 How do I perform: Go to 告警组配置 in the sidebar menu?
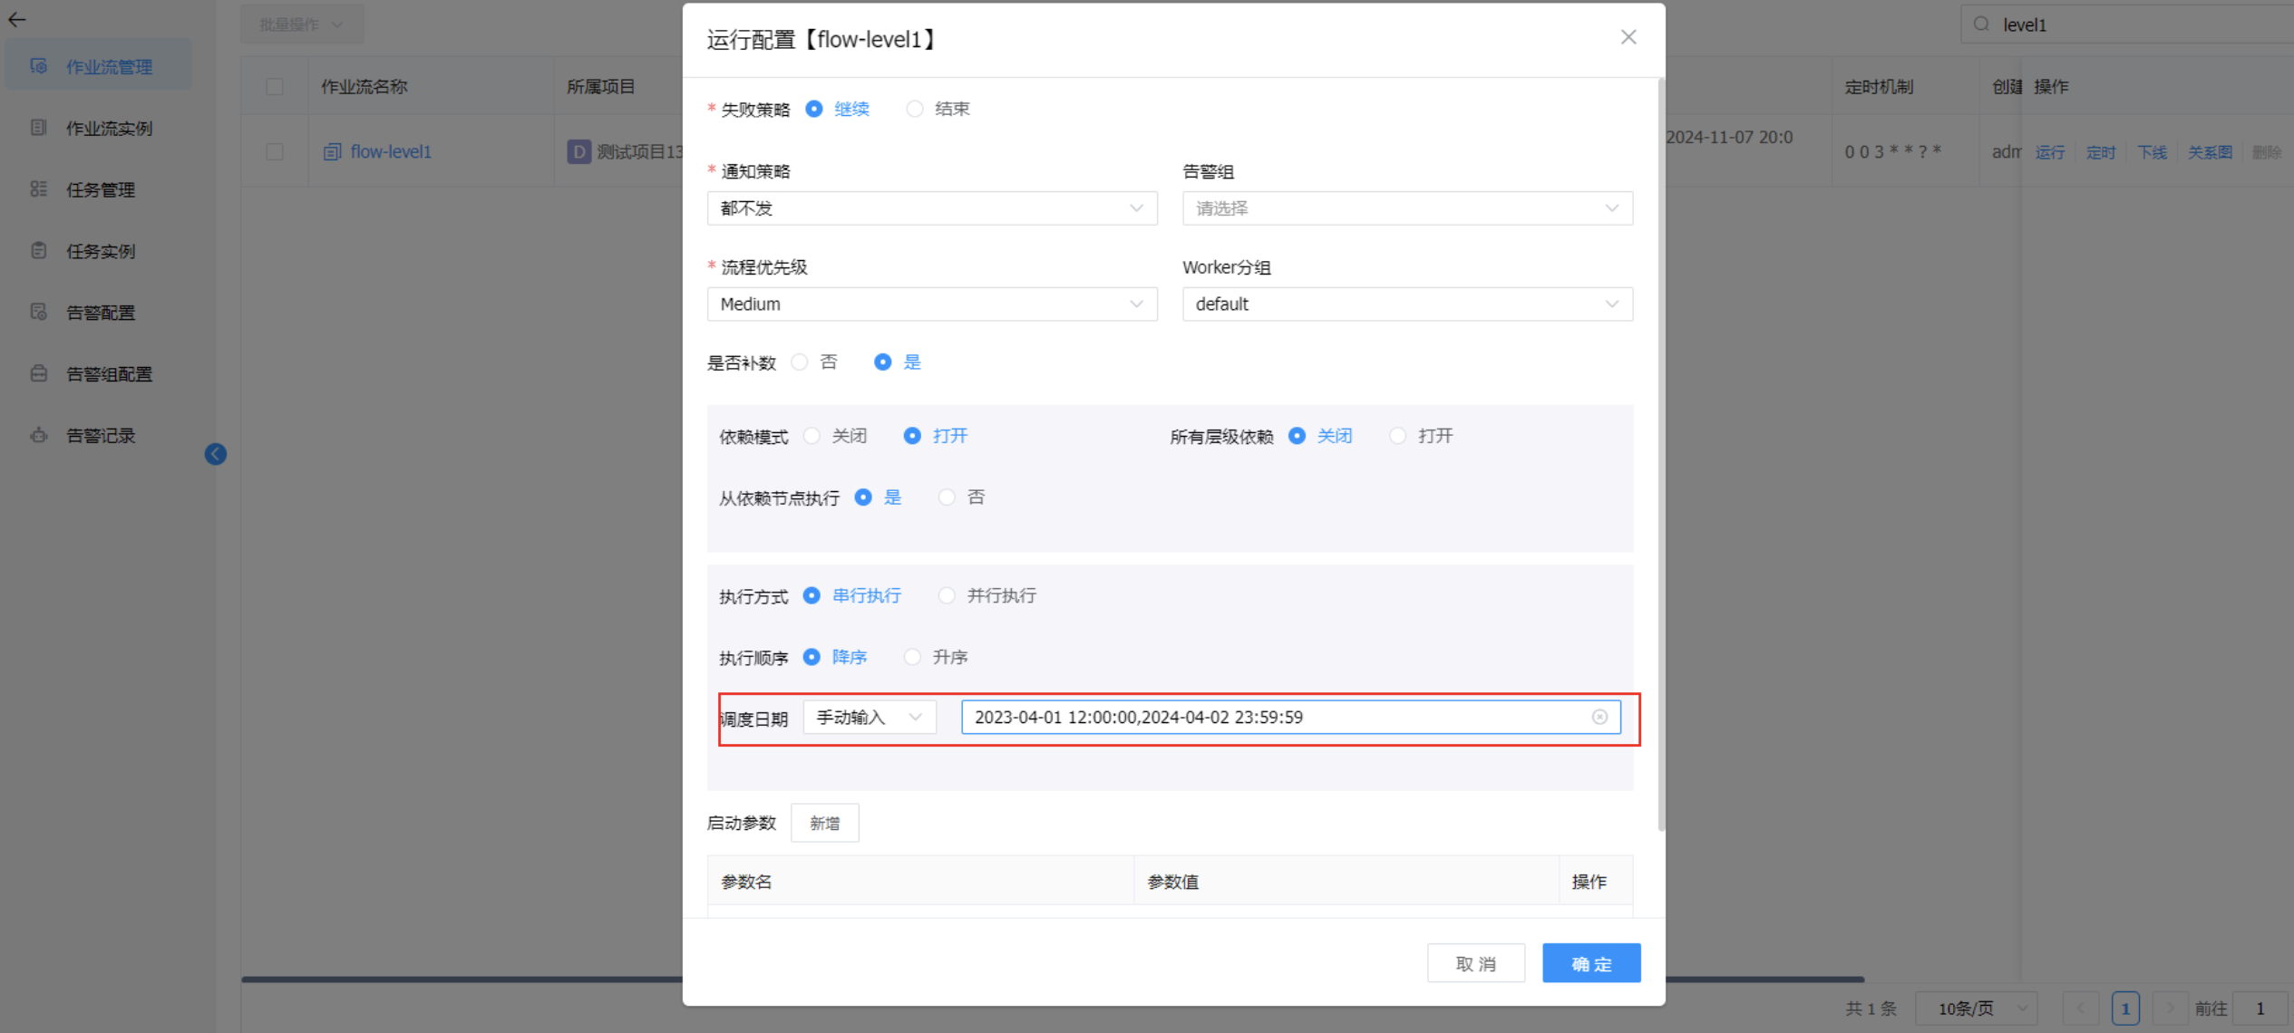(109, 374)
